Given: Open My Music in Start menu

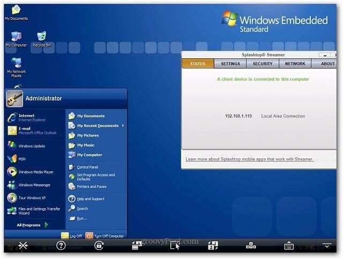Looking at the screenshot, I should click(x=81, y=145).
